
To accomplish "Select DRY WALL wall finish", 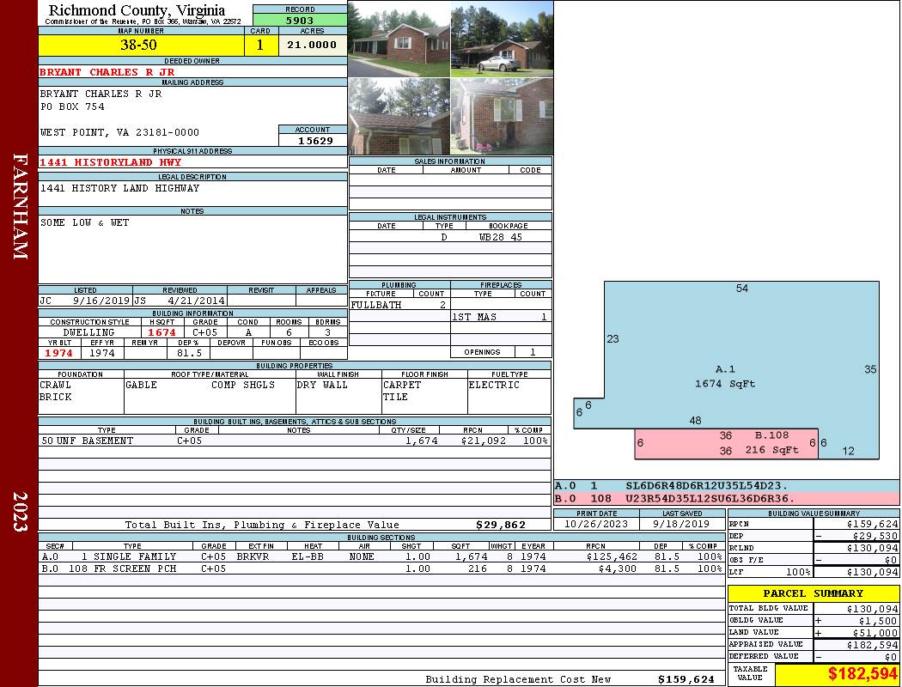I will (x=322, y=385).
